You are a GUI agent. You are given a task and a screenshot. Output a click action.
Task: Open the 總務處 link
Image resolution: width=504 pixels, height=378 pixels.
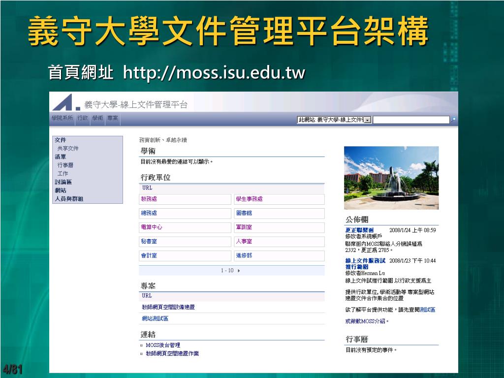coord(149,213)
